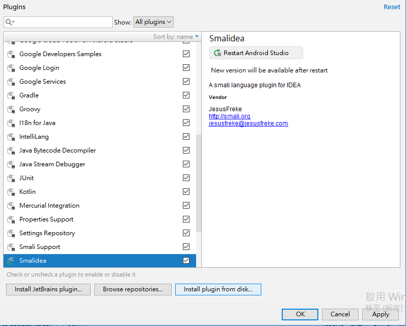Click the plugin icon beside I18n for Java
Viewport: 406px width, 326px height.
(x=11, y=122)
